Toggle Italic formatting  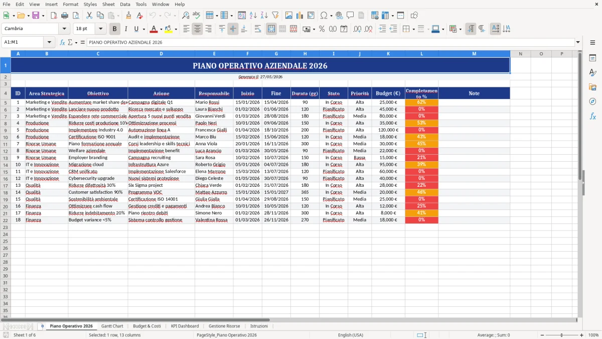click(125, 29)
